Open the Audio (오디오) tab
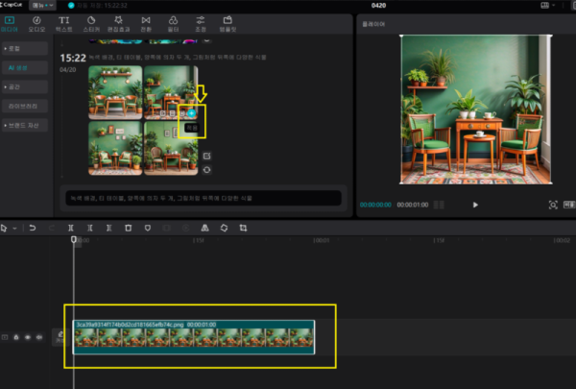576x389 pixels. (x=37, y=22)
